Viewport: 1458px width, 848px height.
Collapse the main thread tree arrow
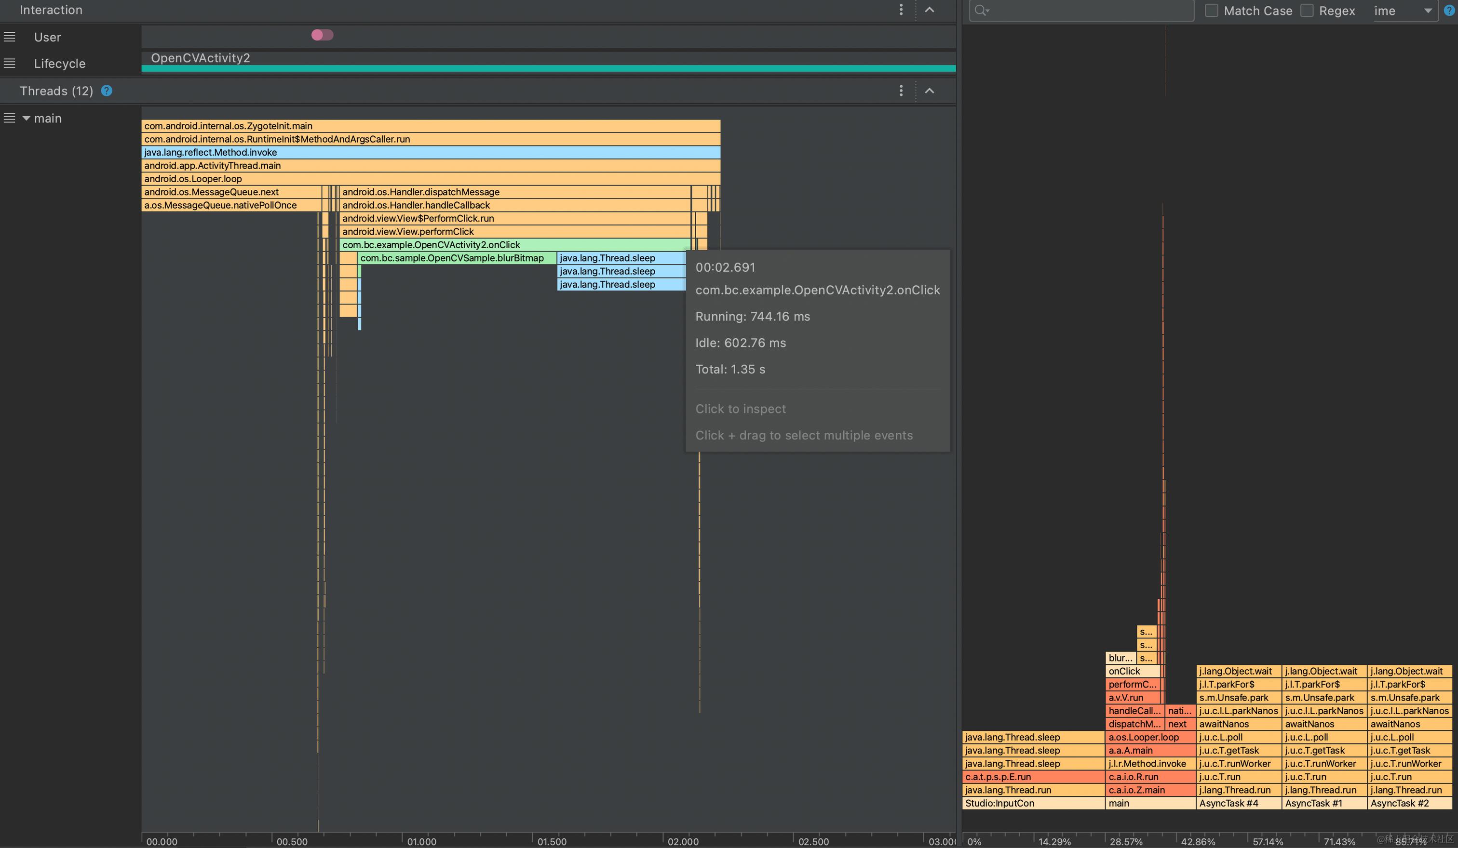pyautogui.click(x=26, y=118)
